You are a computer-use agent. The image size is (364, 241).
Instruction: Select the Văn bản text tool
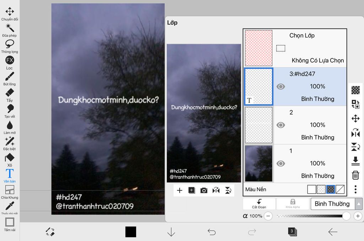[x=10, y=176]
